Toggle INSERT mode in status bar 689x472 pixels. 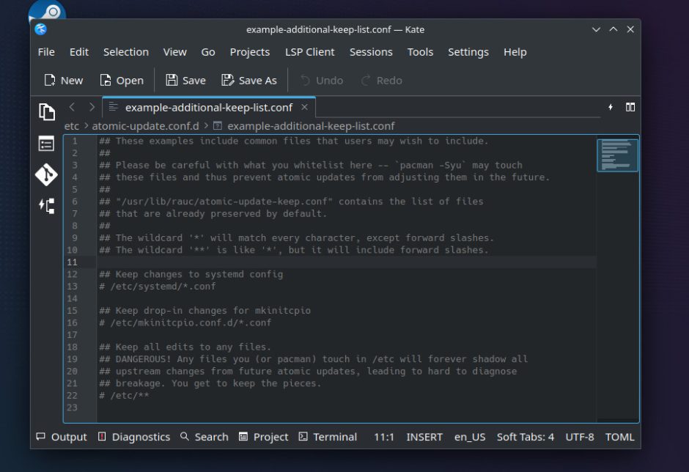[x=424, y=437]
